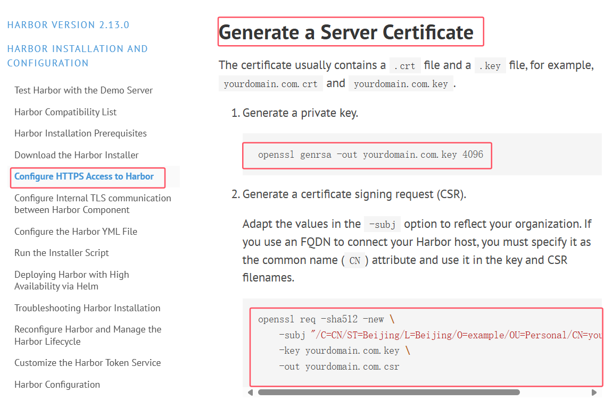
Task: Click the 'openssl req -sha512 -new' line
Action: [x=326, y=319]
